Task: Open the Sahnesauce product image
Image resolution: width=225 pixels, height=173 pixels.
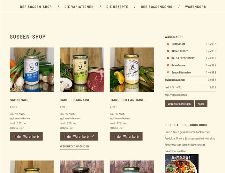Action: pos(32,70)
